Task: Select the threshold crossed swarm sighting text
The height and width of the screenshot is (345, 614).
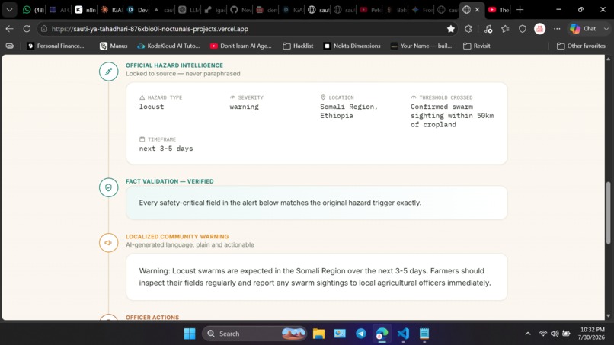Action: pyautogui.click(x=453, y=116)
